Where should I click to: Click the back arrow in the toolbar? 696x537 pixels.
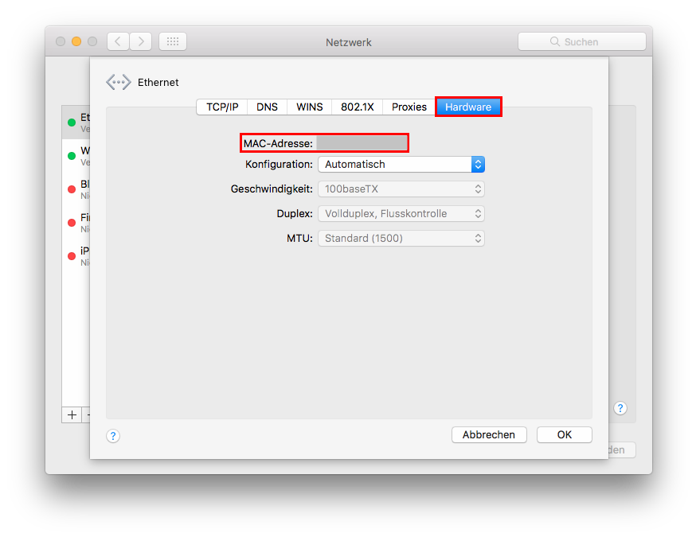pos(118,41)
